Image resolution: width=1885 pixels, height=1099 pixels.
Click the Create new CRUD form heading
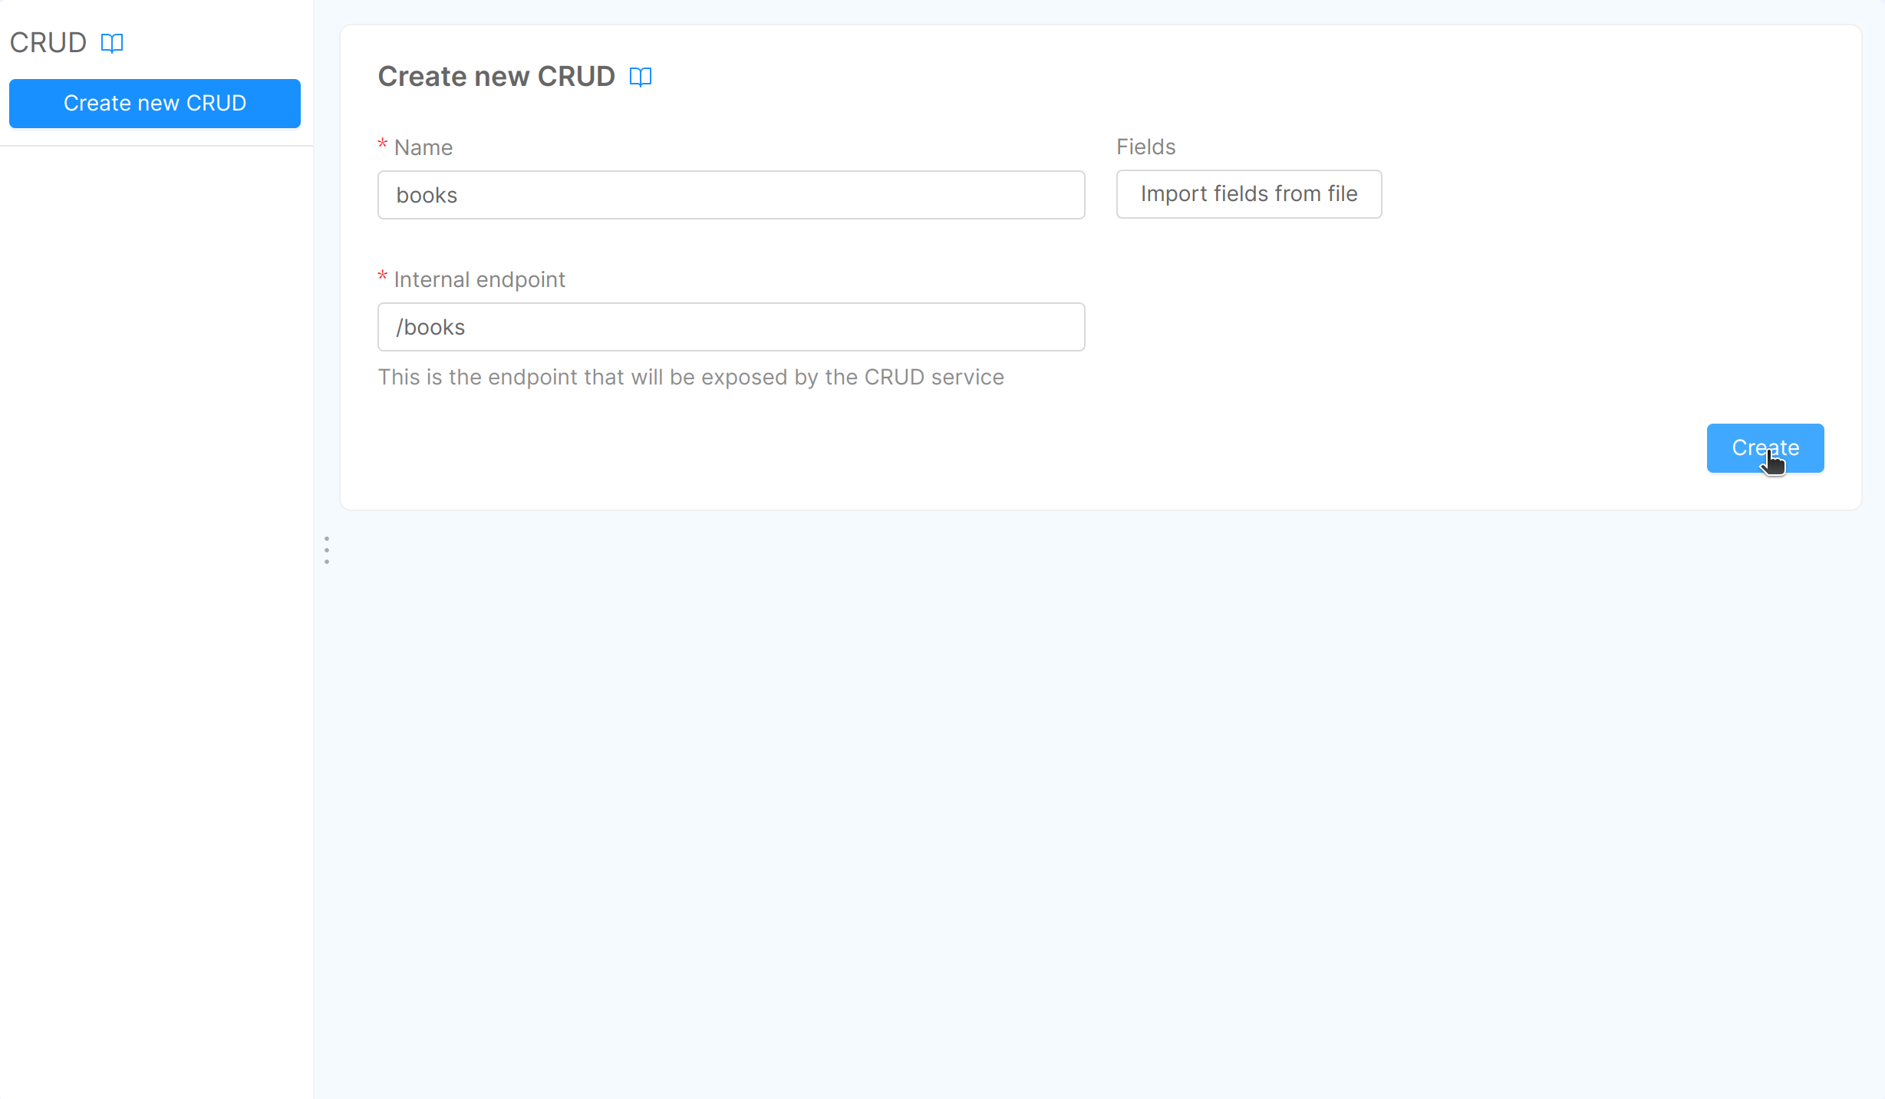tap(496, 77)
